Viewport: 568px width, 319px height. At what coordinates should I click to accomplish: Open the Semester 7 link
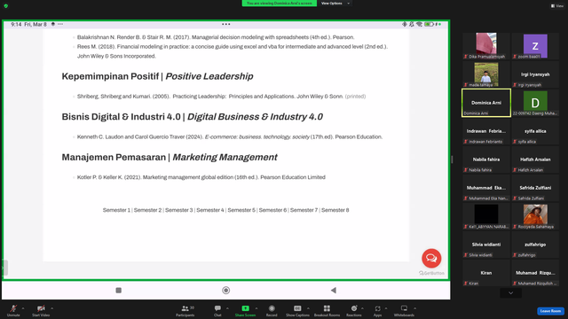click(x=304, y=210)
